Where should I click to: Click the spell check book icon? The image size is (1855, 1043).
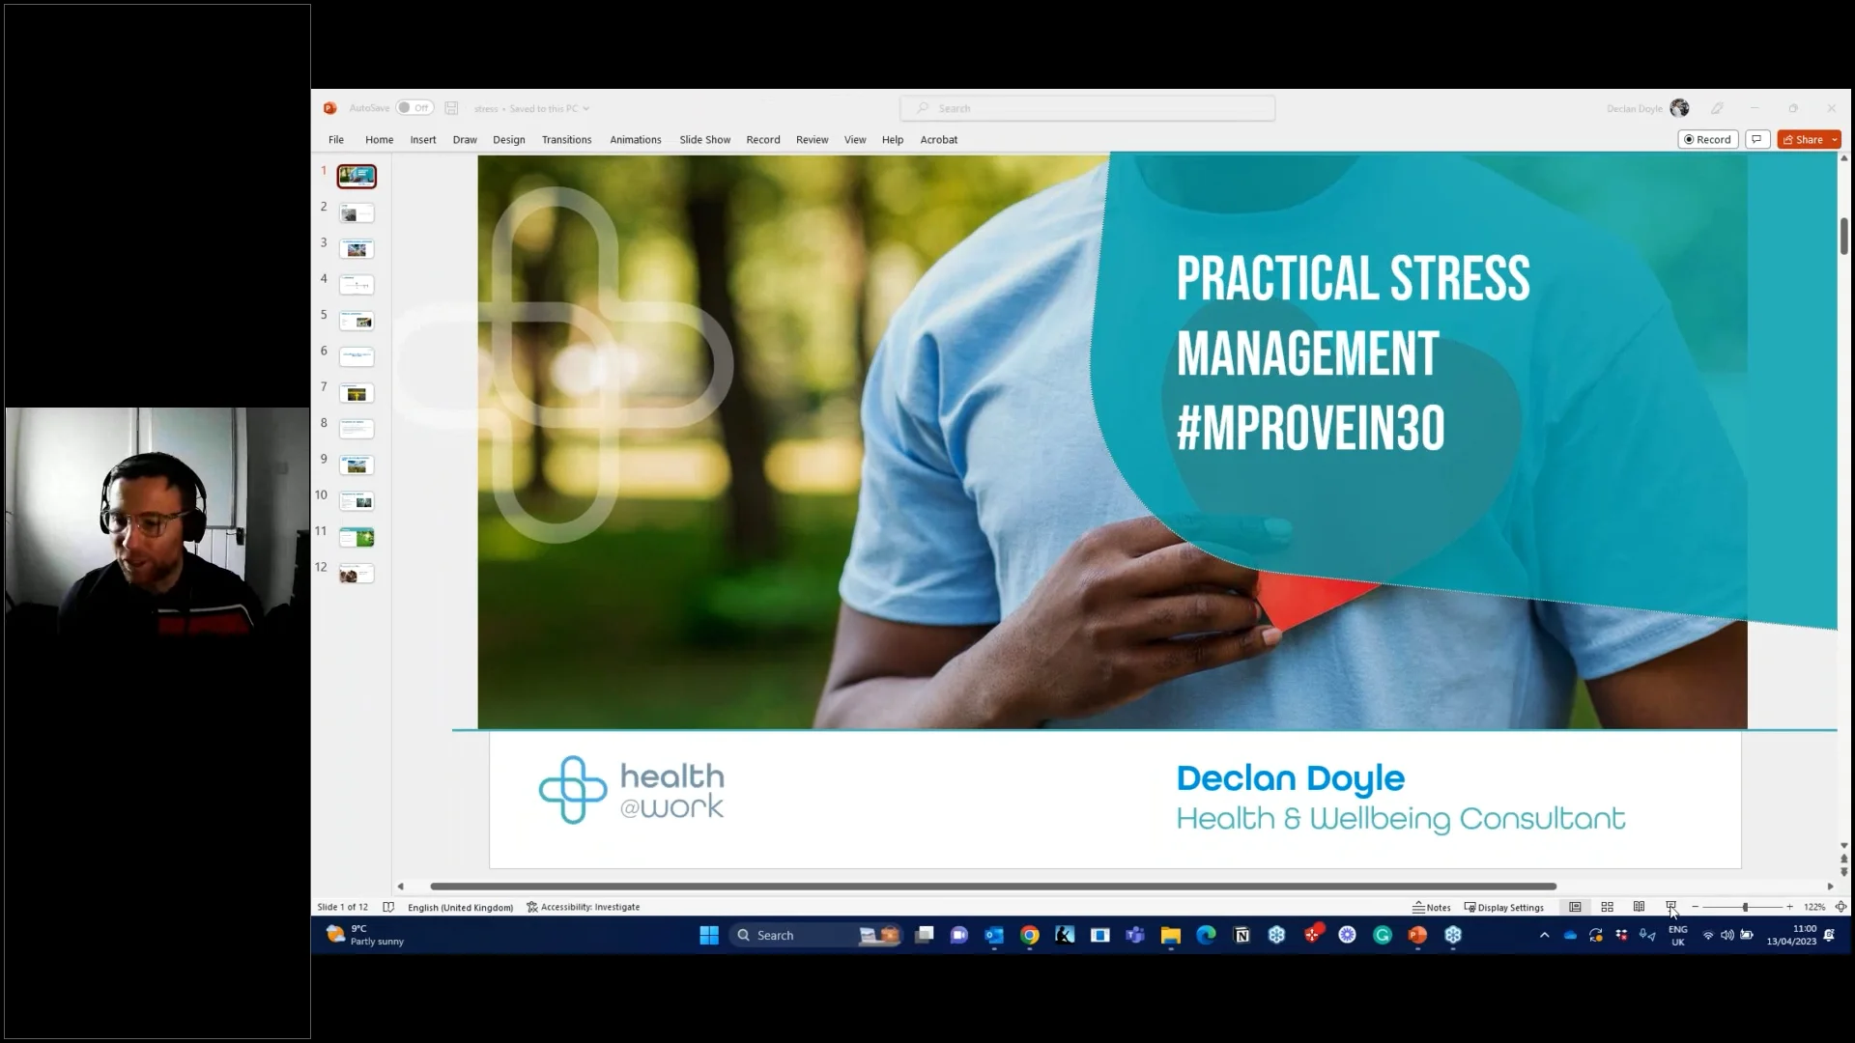(388, 907)
